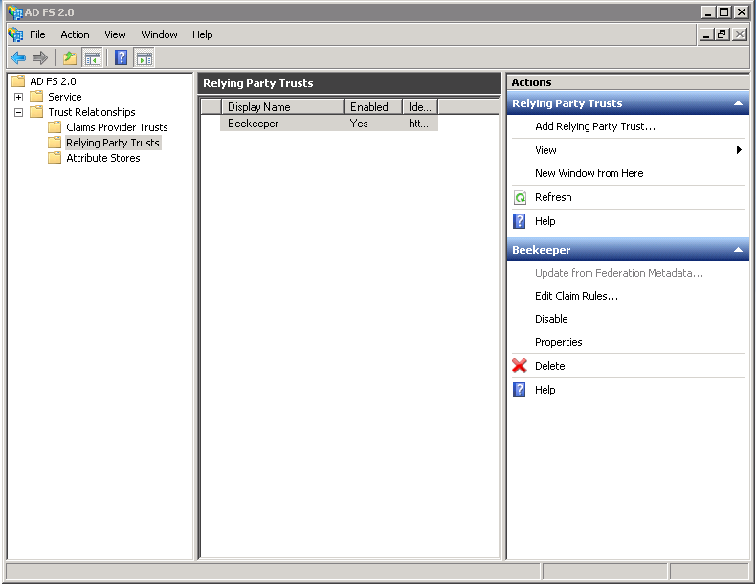The image size is (756, 585).
Task: Select the Relying Party Trusts tree item
Action: pos(112,143)
